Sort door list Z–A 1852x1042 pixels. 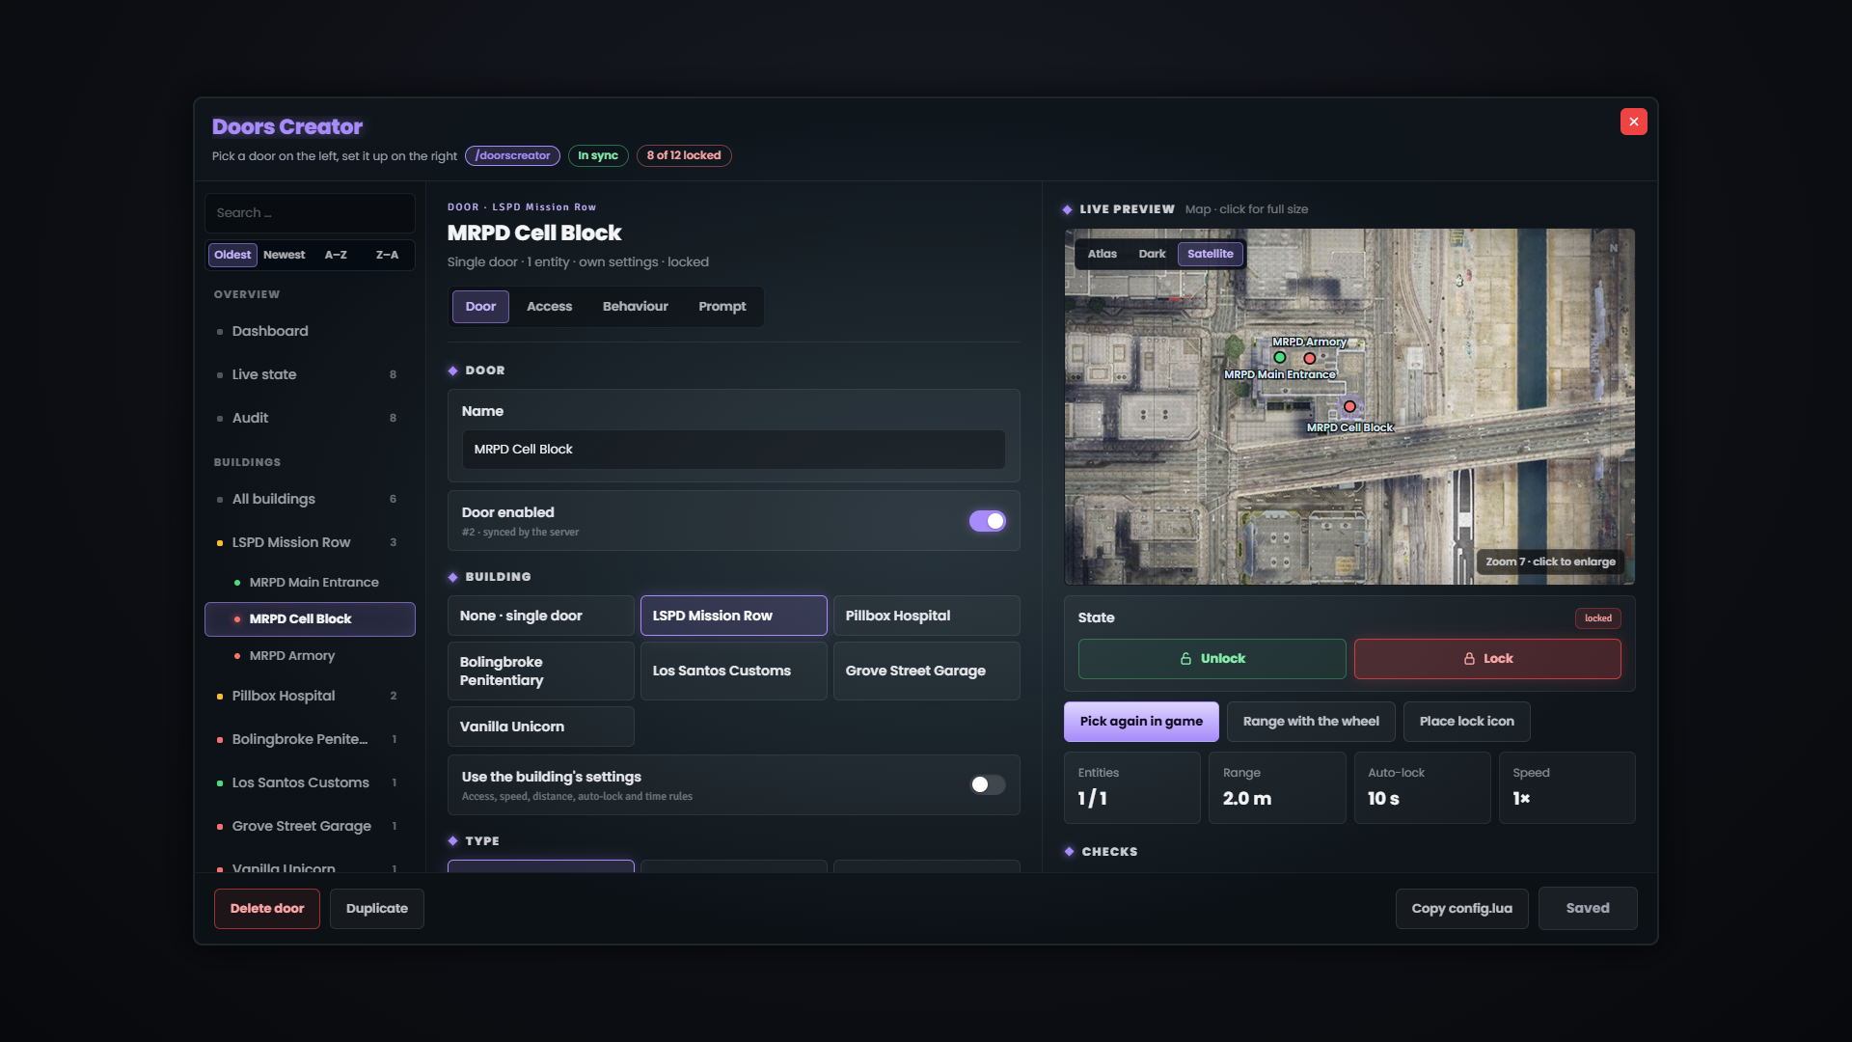387,255
